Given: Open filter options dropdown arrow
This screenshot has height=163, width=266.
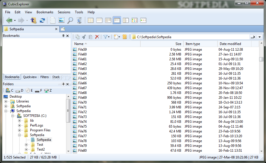Looking at the screenshot, I should [109, 37].
